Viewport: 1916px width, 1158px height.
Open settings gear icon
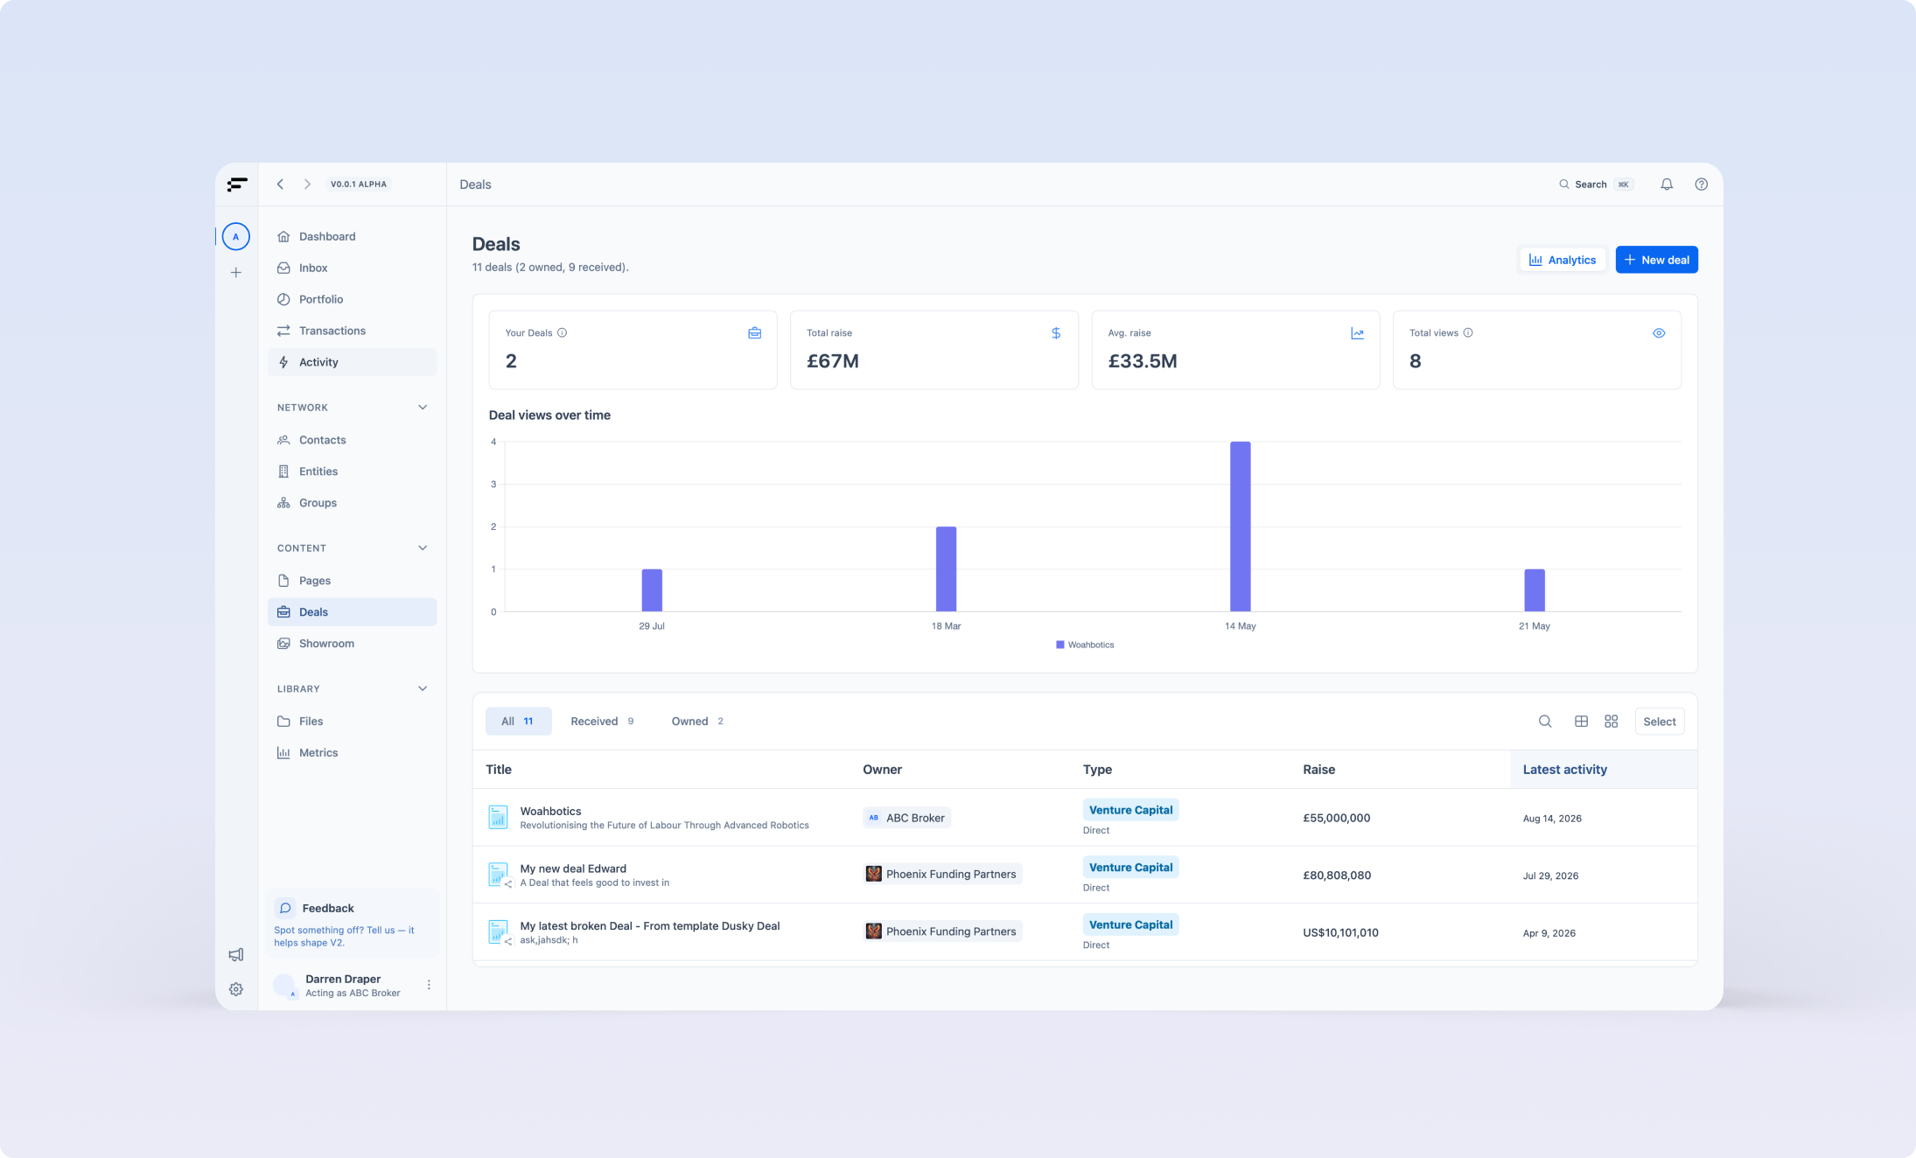pyautogui.click(x=236, y=989)
